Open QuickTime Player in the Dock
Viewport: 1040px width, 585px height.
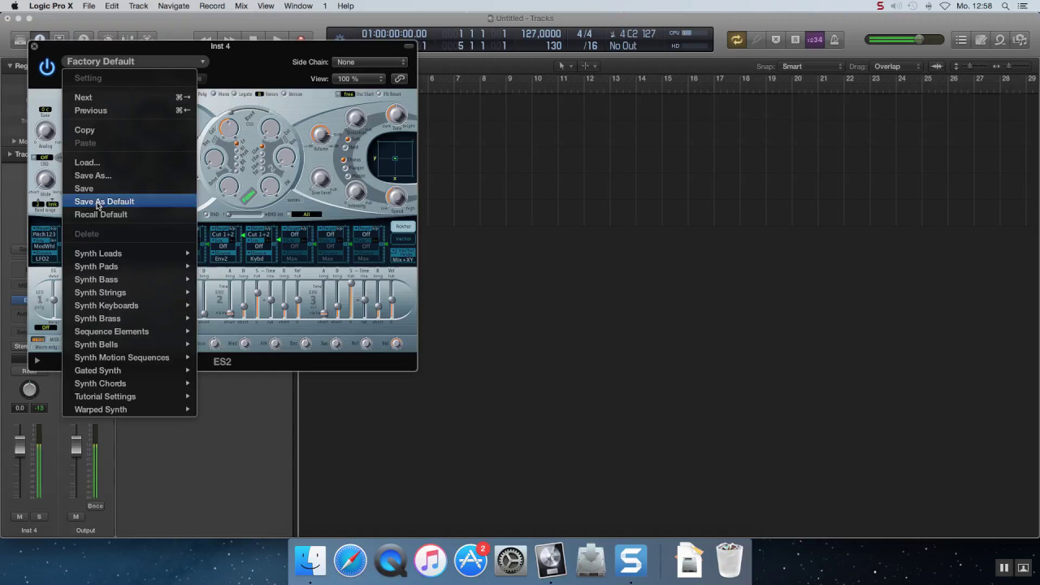click(x=391, y=561)
